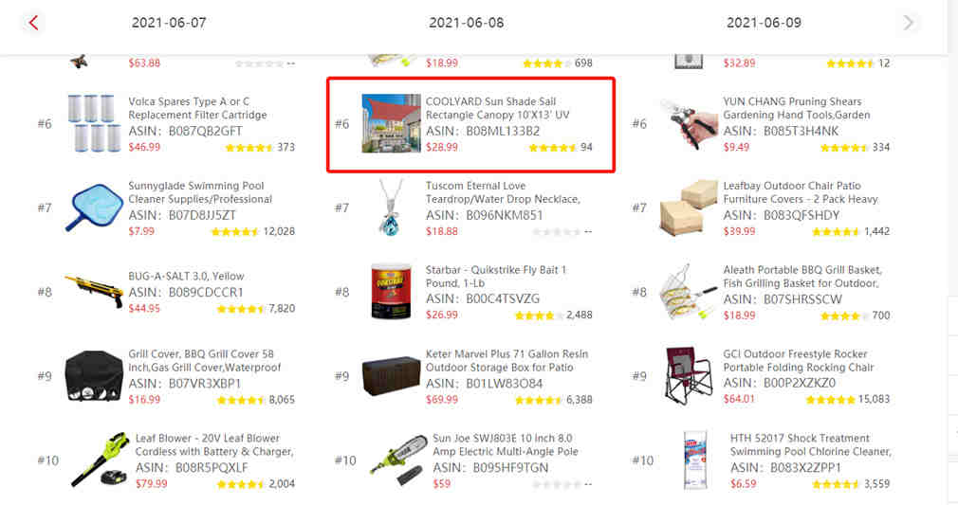Screen dimensions: 958x505
Task: Click the gray next-date arrow
Action: (x=909, y=23)
